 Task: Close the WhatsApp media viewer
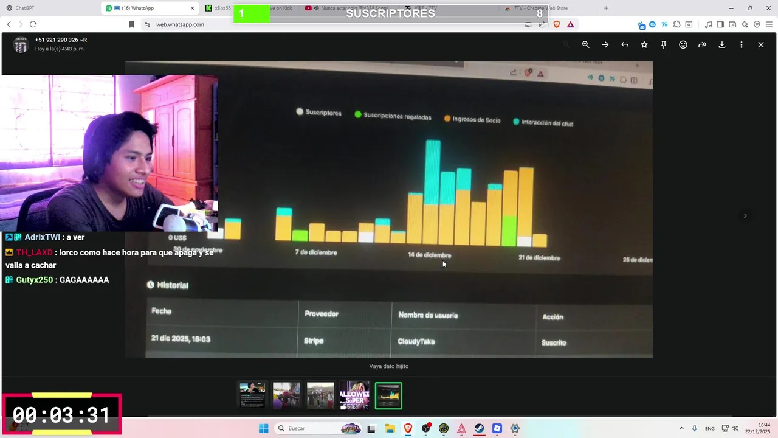[760, 44]
